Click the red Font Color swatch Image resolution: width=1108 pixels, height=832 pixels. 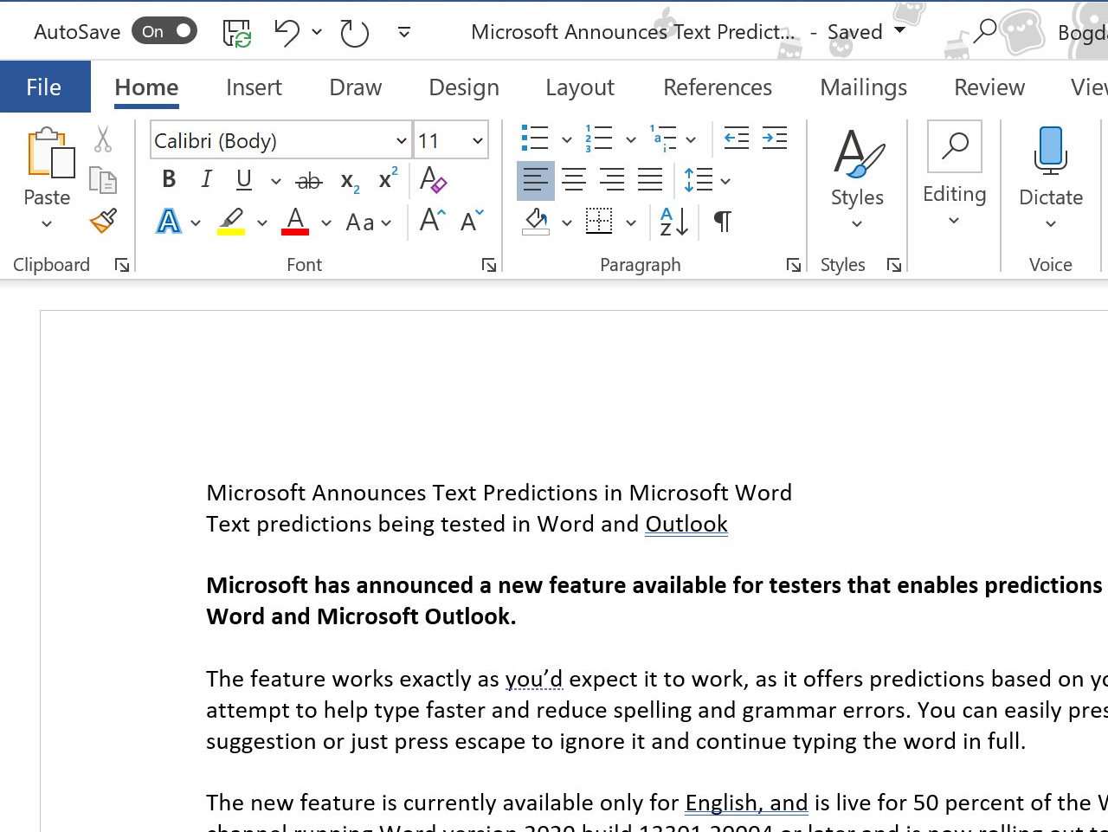[294, 223]
